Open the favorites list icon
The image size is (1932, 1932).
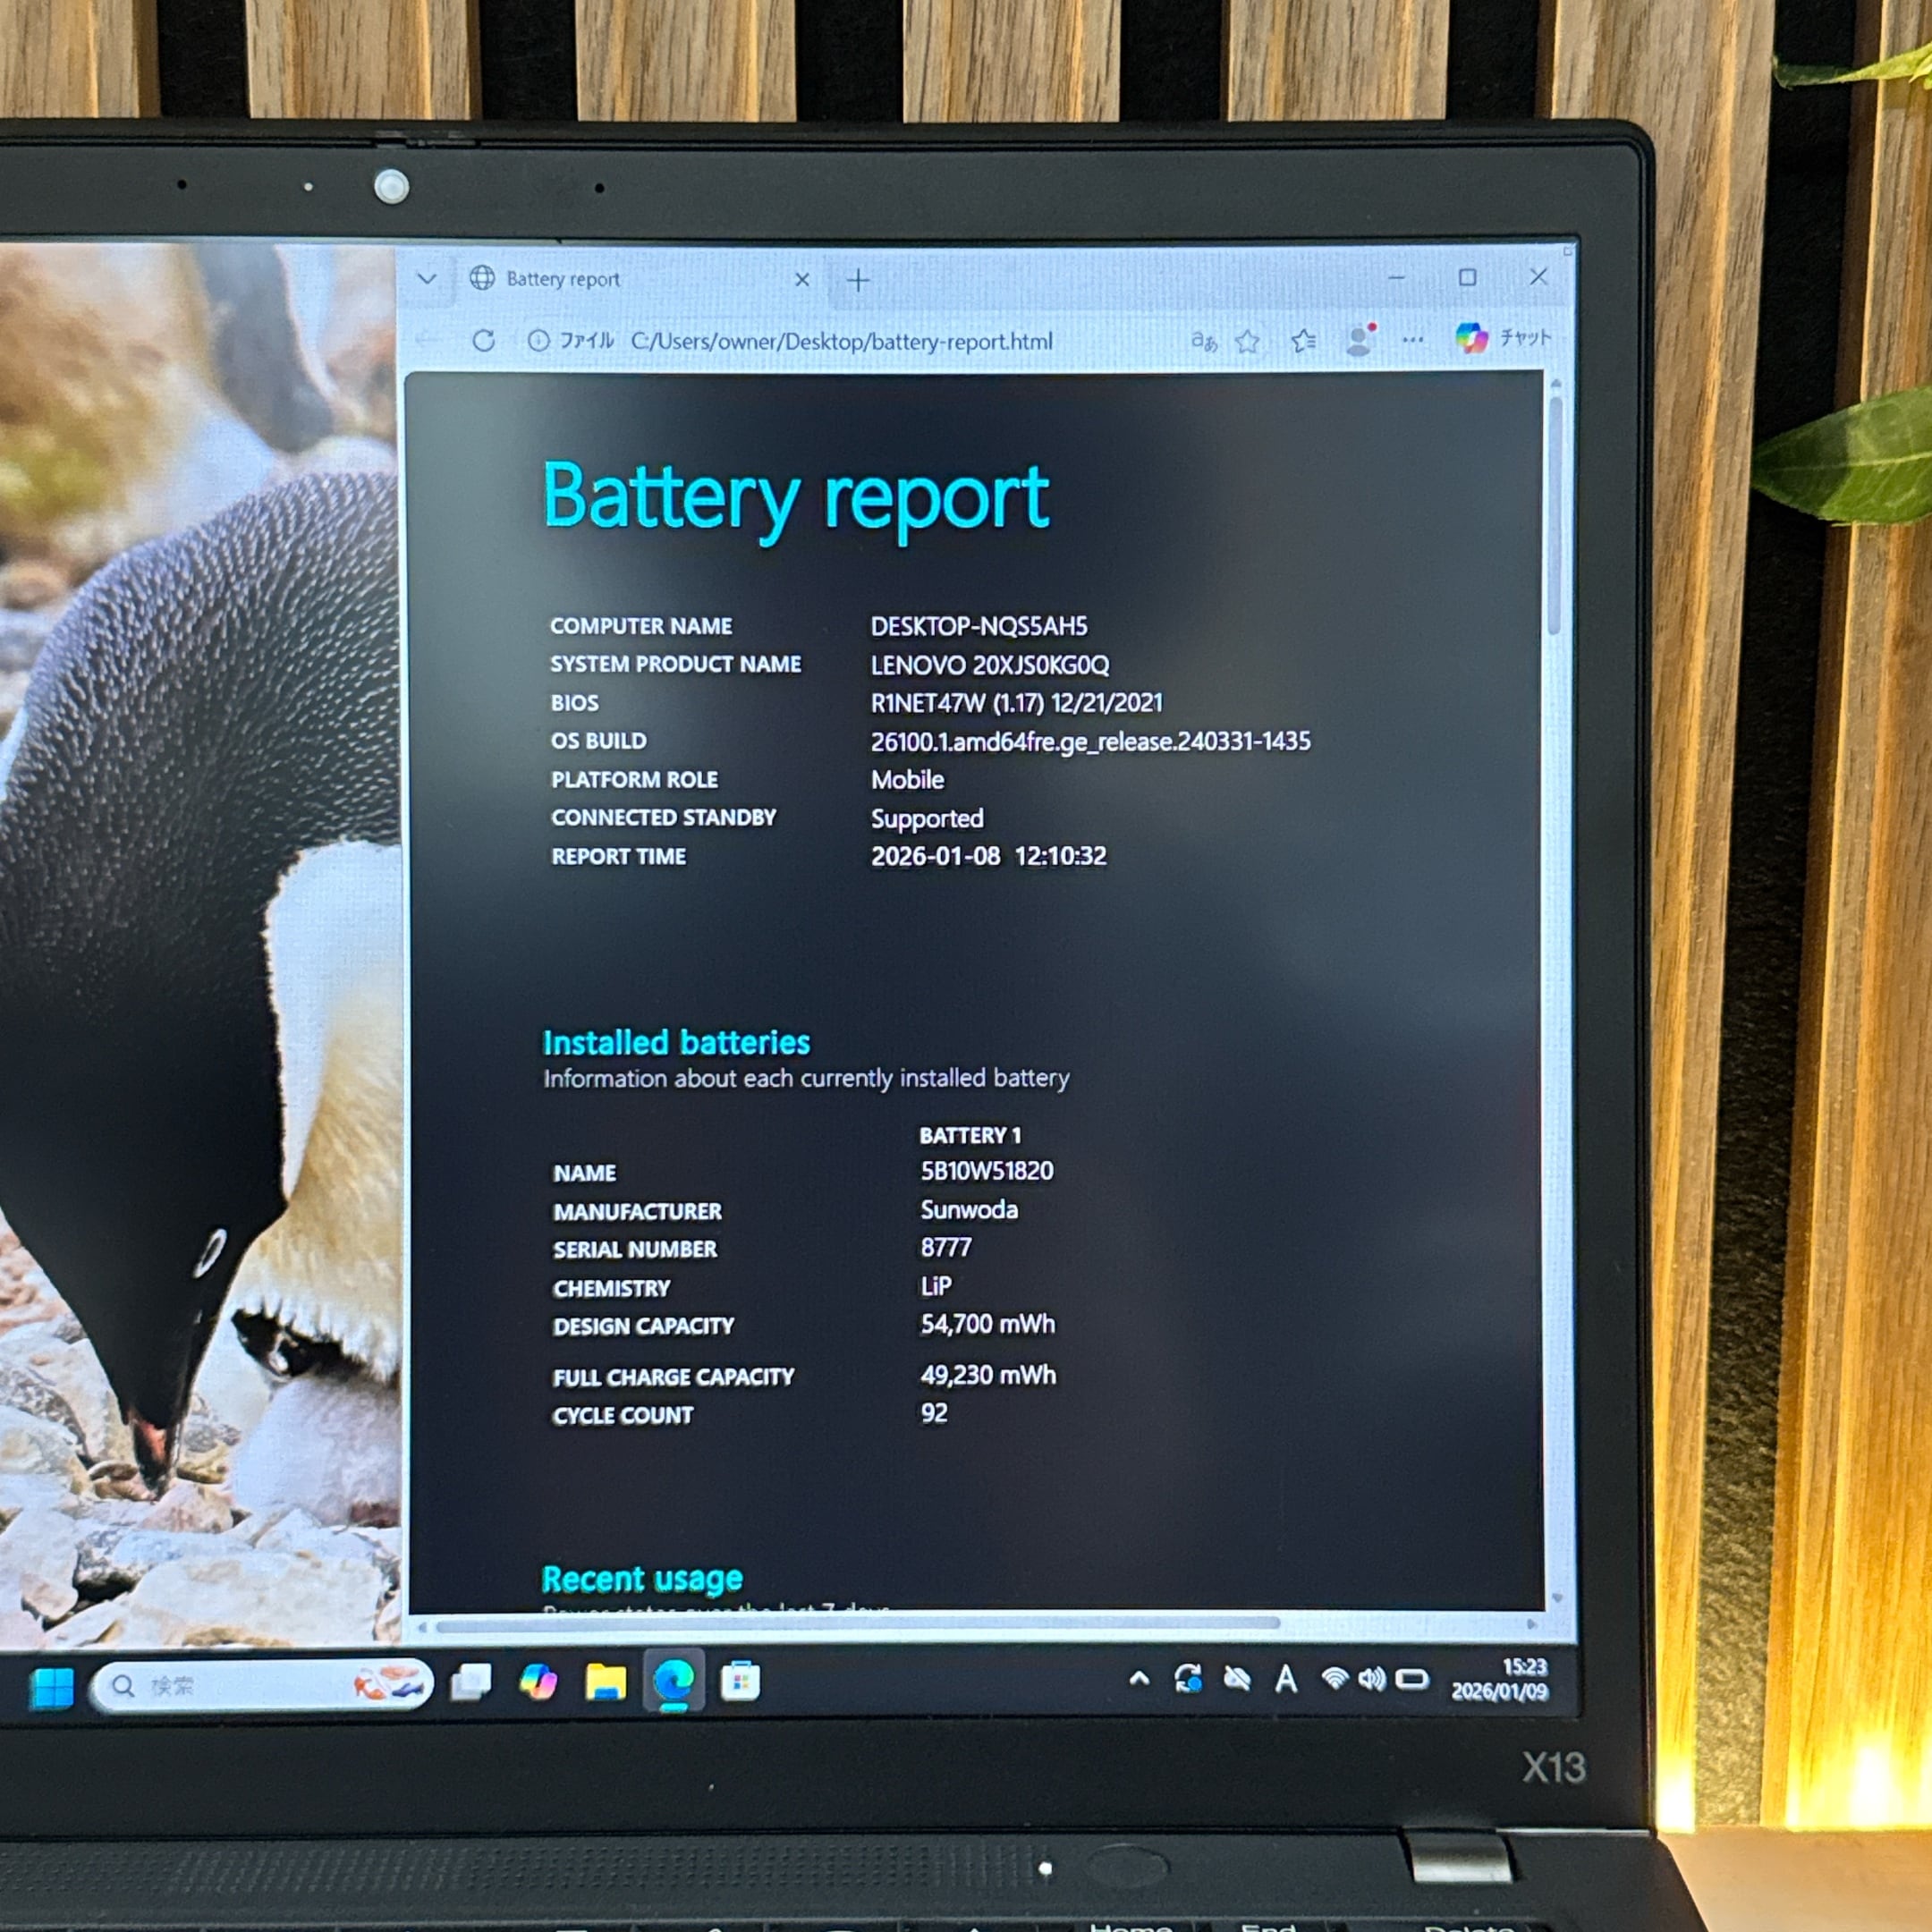1303,342
